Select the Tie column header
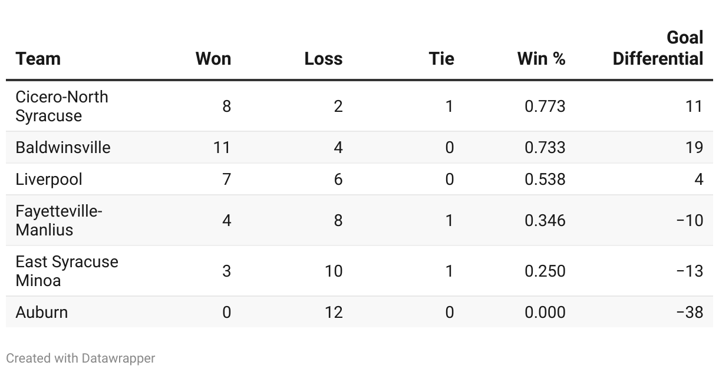719x372 pixels. 441,59
